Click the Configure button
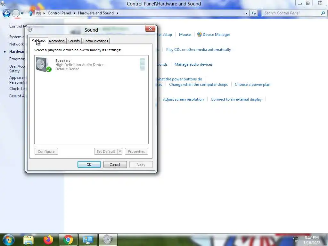Viewport: 328px width, 246px height. [46, 152]
